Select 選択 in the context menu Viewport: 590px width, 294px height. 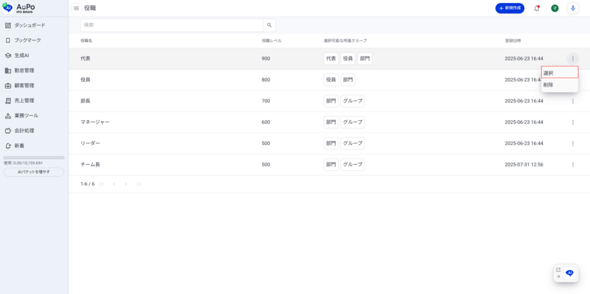pos(559,72)
